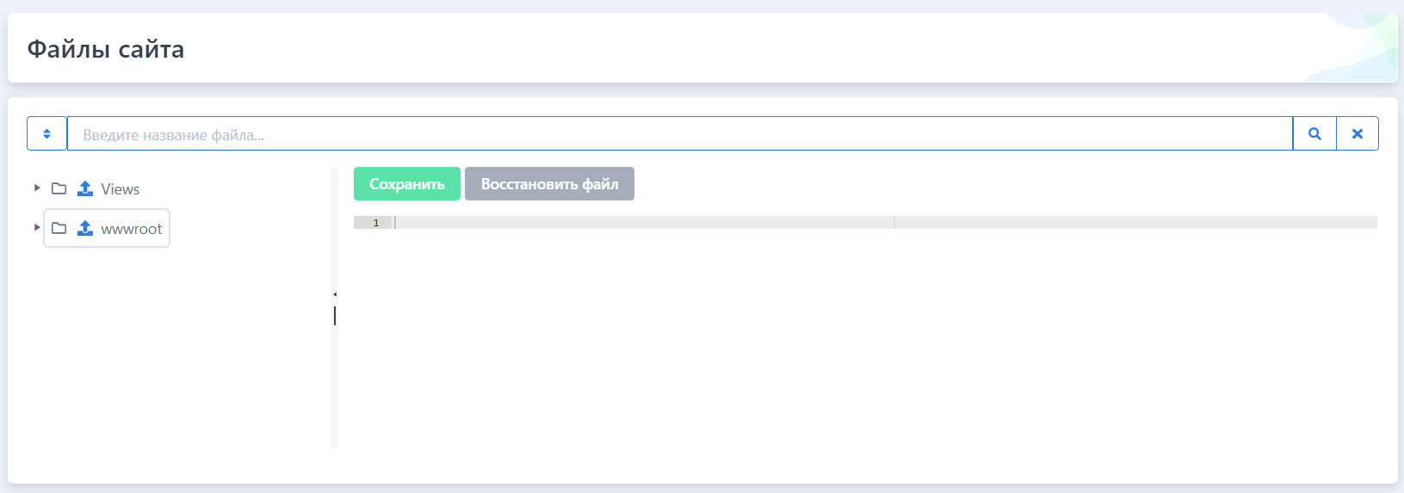Click the green Сохранить button
The width and height of the screenshot is (1404, 493).
[x=407, y=184]
